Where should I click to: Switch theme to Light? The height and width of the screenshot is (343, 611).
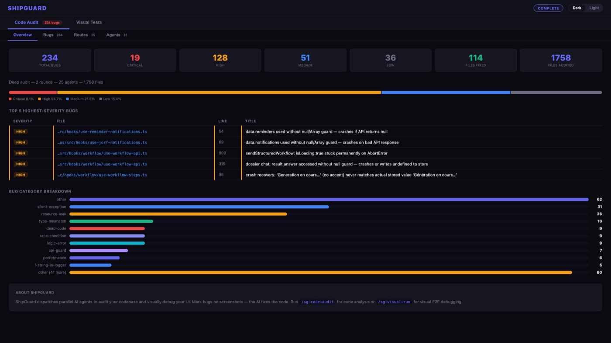click(594, 8)
